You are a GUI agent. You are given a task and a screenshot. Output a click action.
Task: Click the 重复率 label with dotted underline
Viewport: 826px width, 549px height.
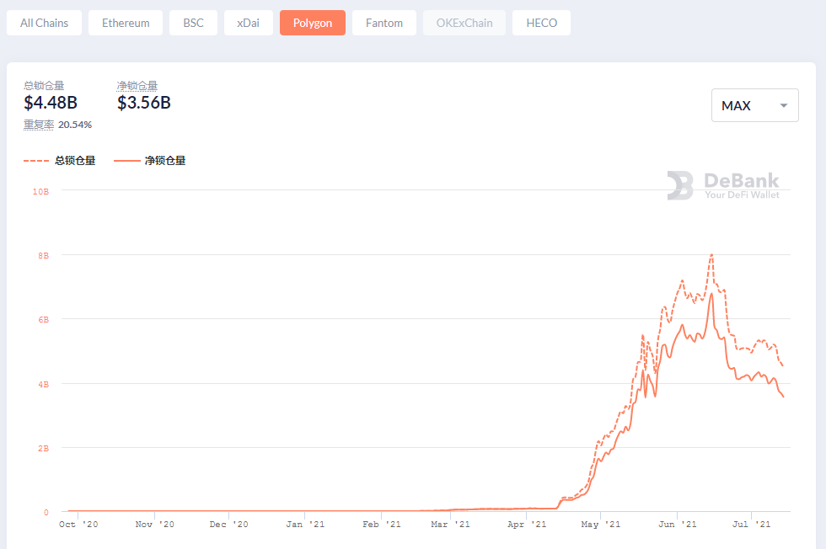point(39,125)
